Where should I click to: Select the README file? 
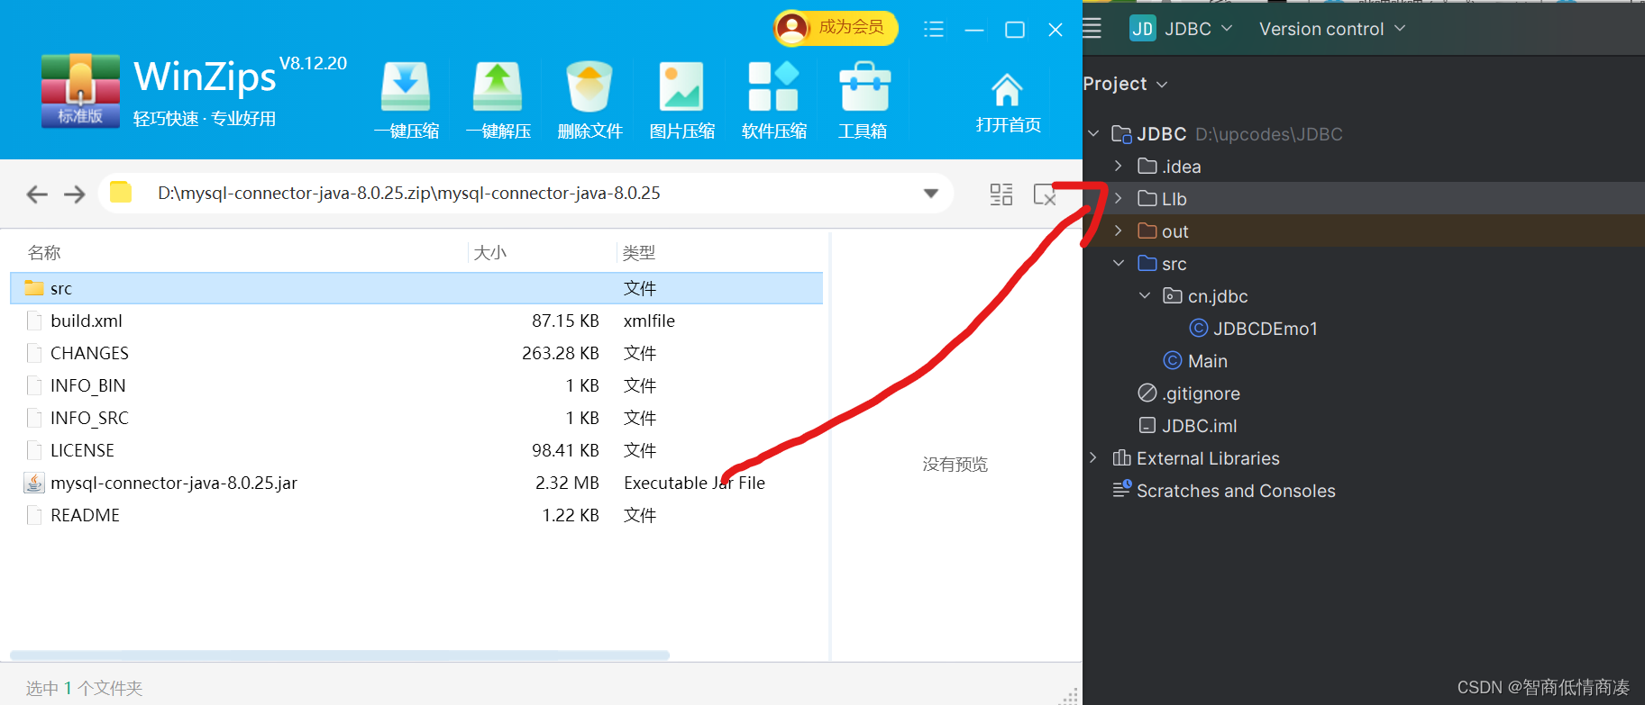(416, 515)
